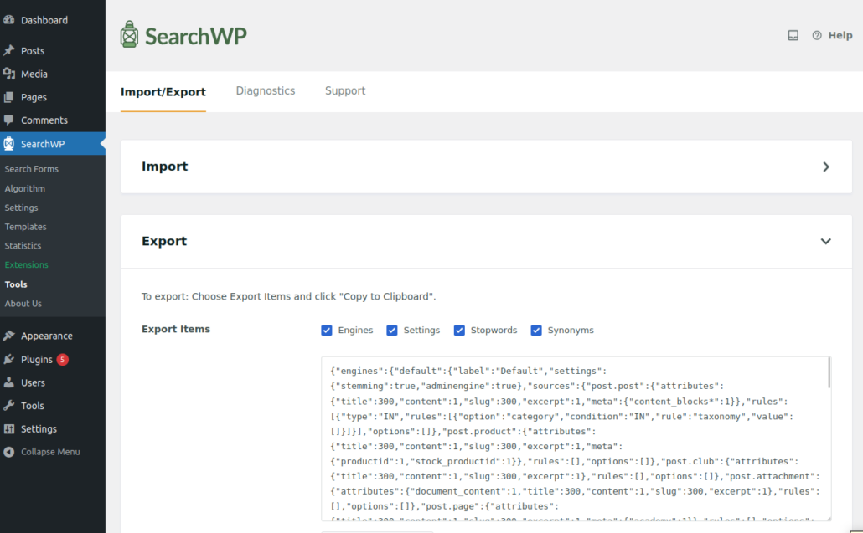Image resolution: width=863 pixels, height=533 pixels.
Task: Expand the Import section chevron
Action: point(826,167)
